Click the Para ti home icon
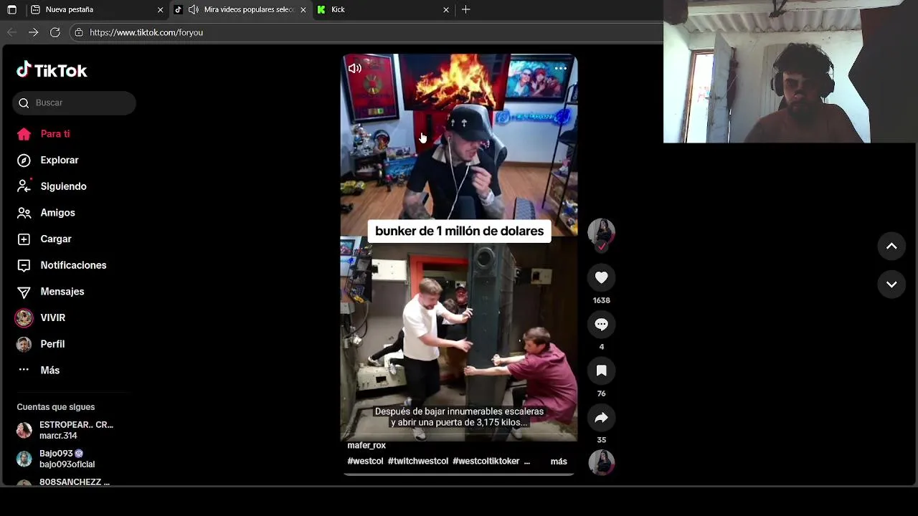This screenshot has width=918, height=516. (24, 134)
